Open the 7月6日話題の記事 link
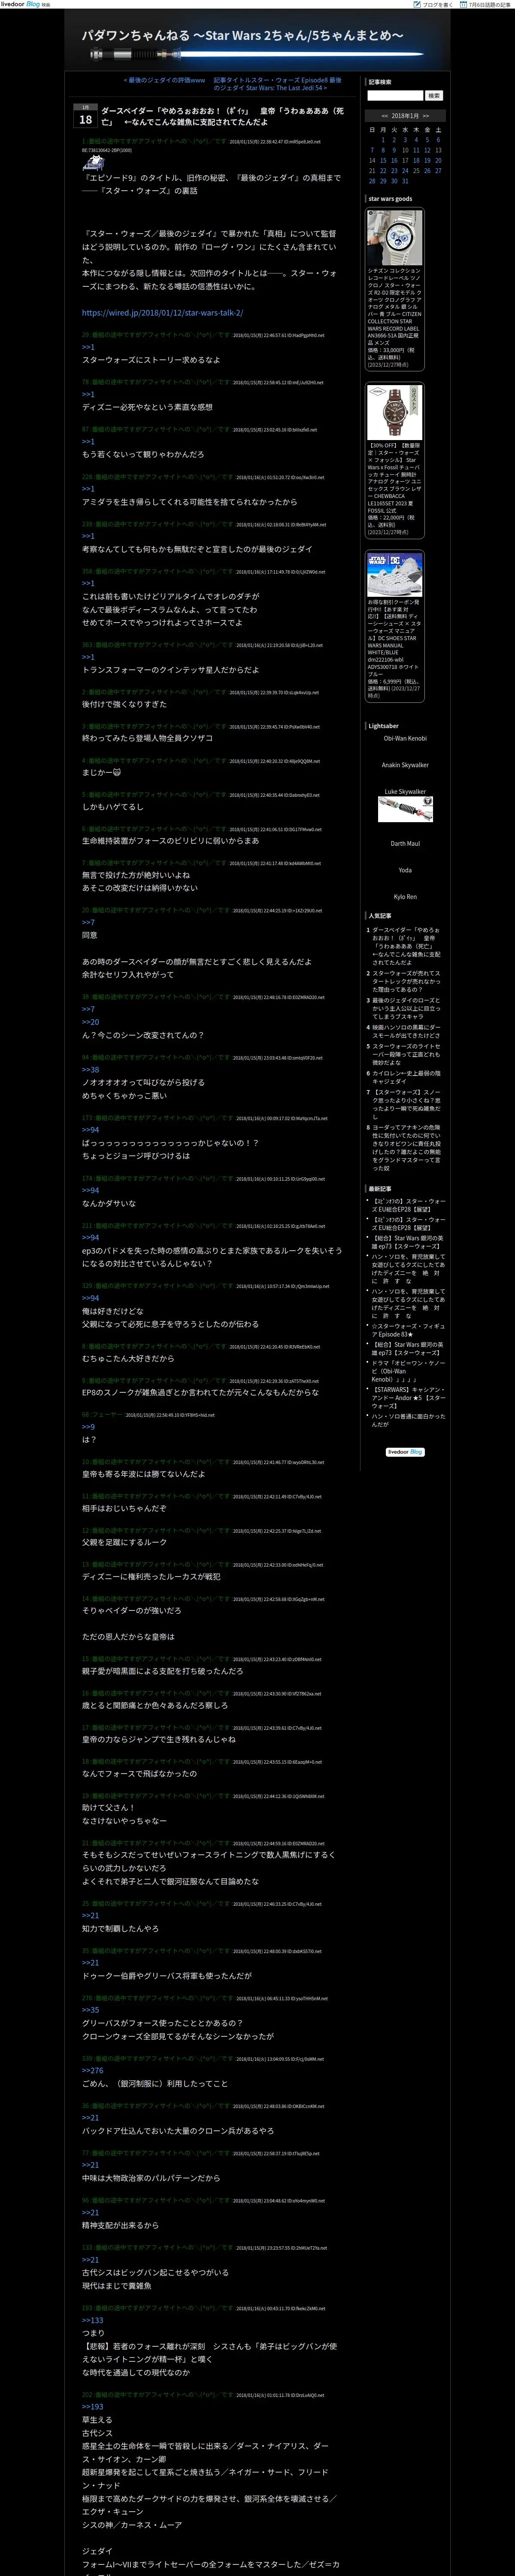515x2576 pixels. coord(486,5)
